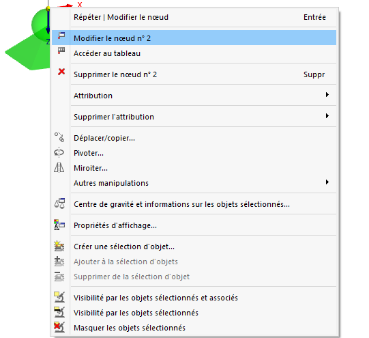Viewport: 369px width, 338px height.
Task: Click the Pivoter rotate icon
Action: click(59, 152)
